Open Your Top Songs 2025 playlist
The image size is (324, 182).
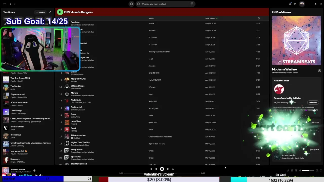27,79
